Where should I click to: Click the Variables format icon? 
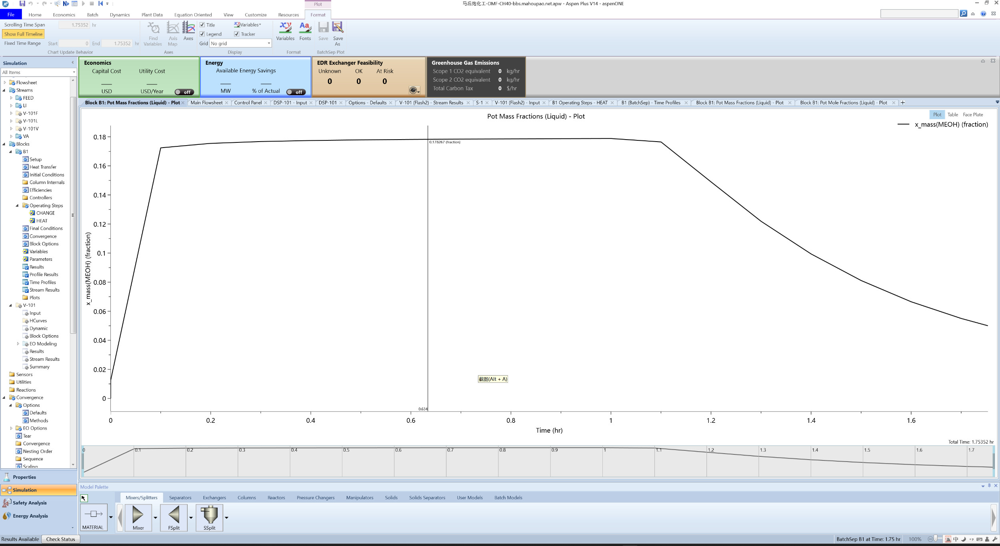click(x=285, y=31)
